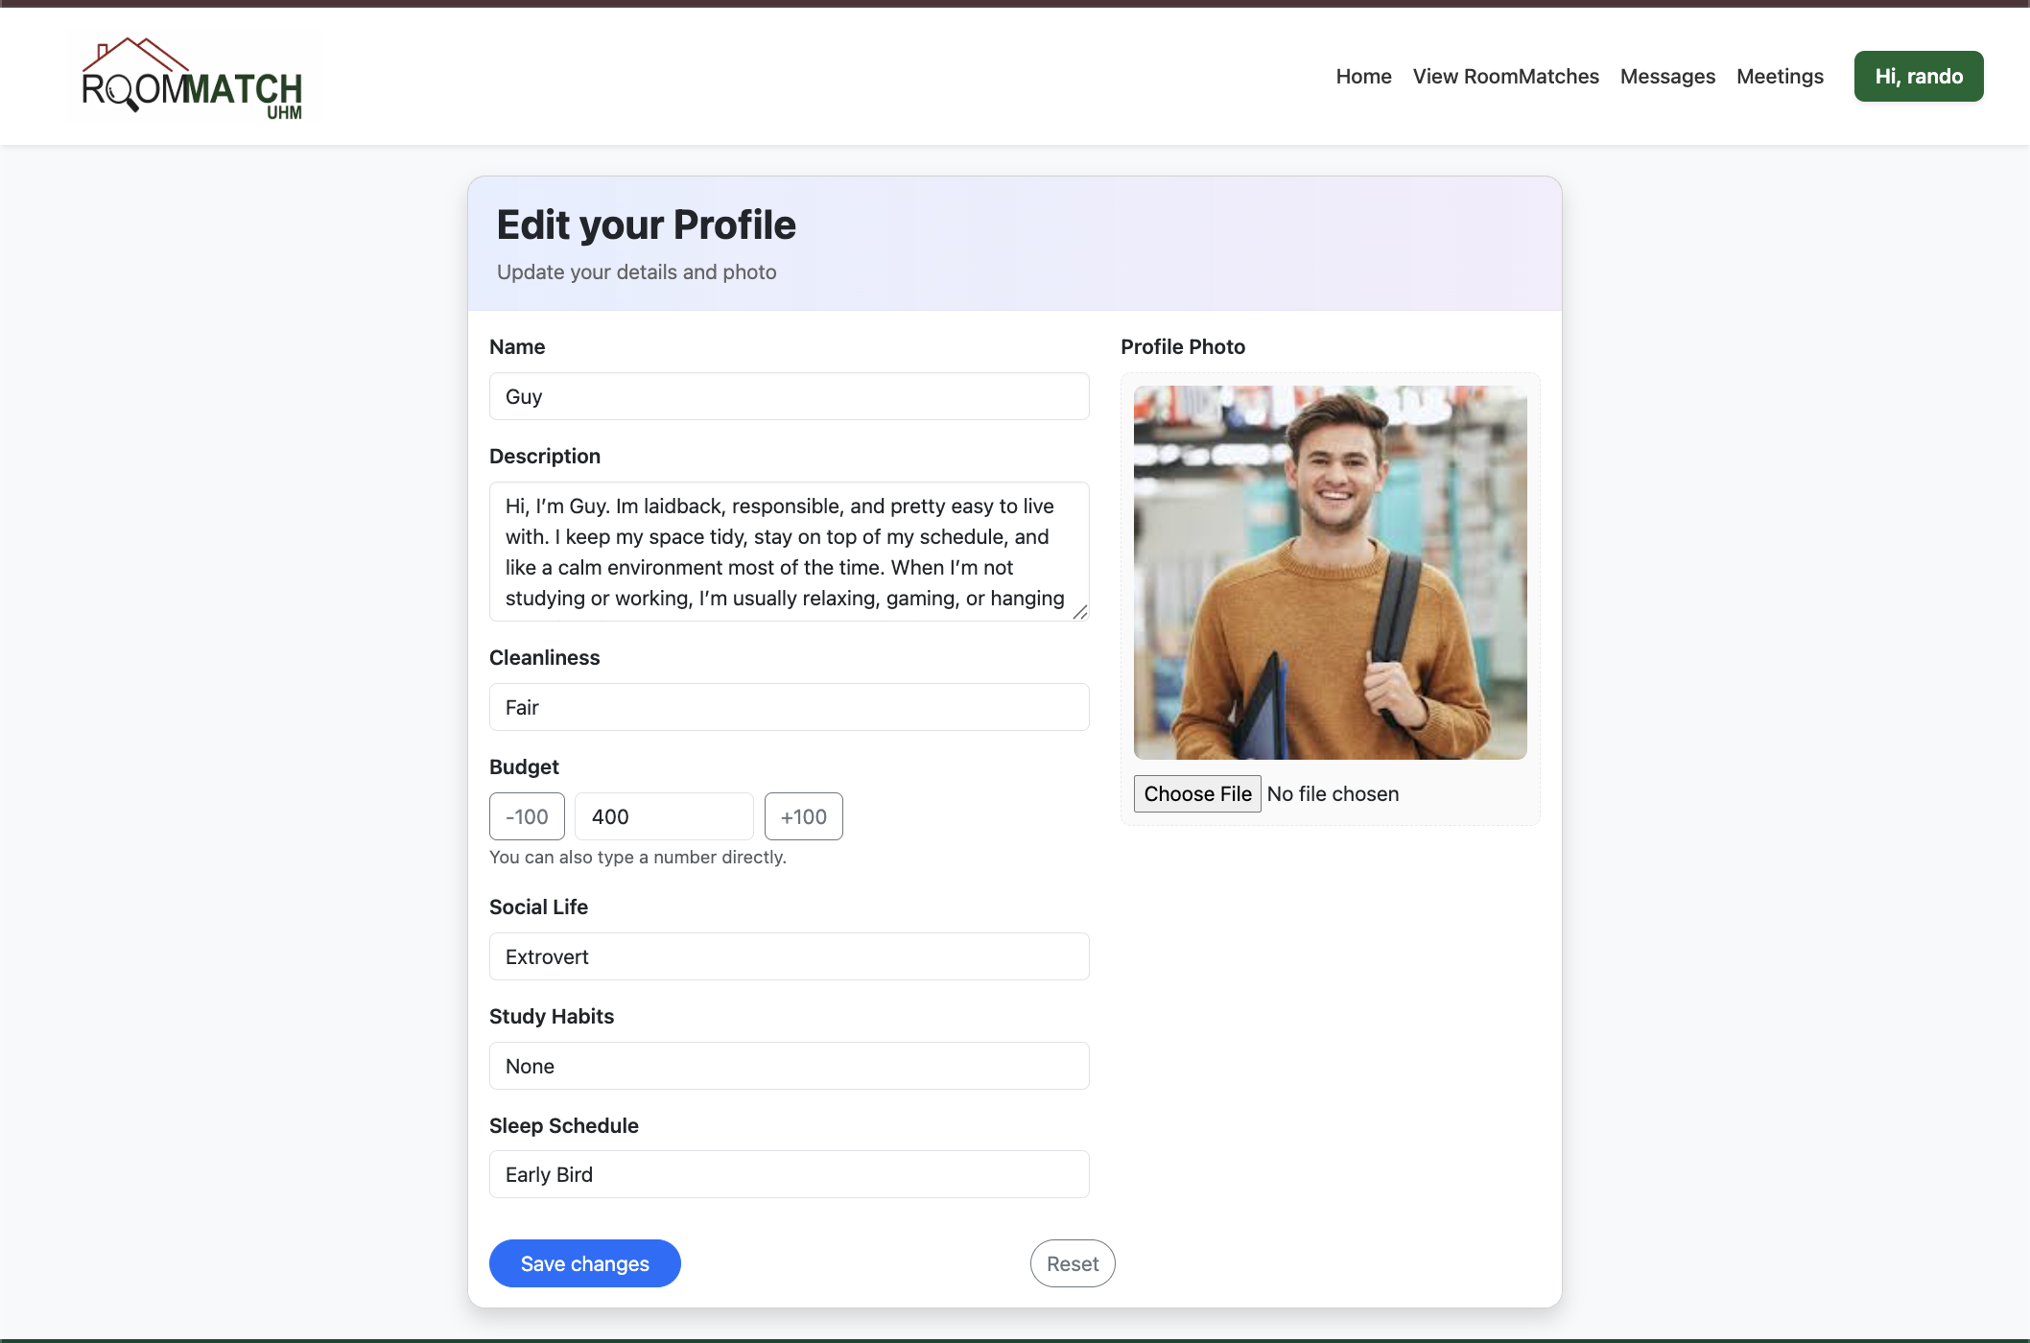Open the Meetings page
The height and width of the screenshot is (1343, 2030).
pyautogui.click(x=1780, y=76)
